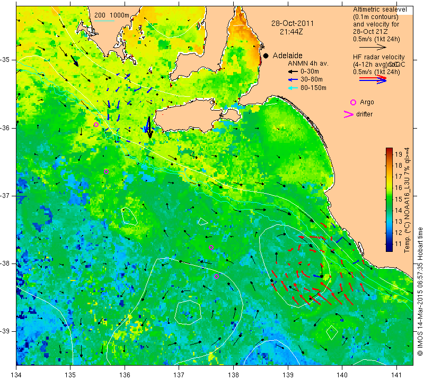Click the ANMN 4h av. legend heading
The width and height of the screenshot is (424, 381).
point(308,63)
